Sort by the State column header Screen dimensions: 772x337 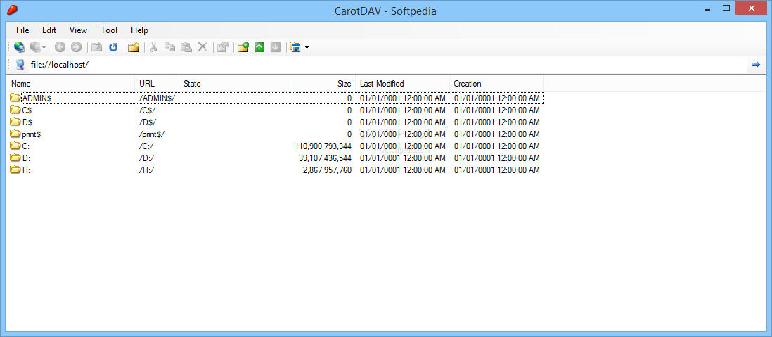(234, 84)
